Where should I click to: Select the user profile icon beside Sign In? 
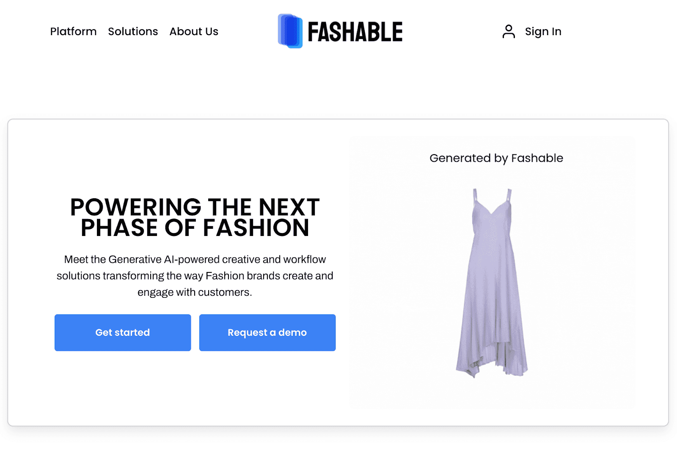[508, 31]
